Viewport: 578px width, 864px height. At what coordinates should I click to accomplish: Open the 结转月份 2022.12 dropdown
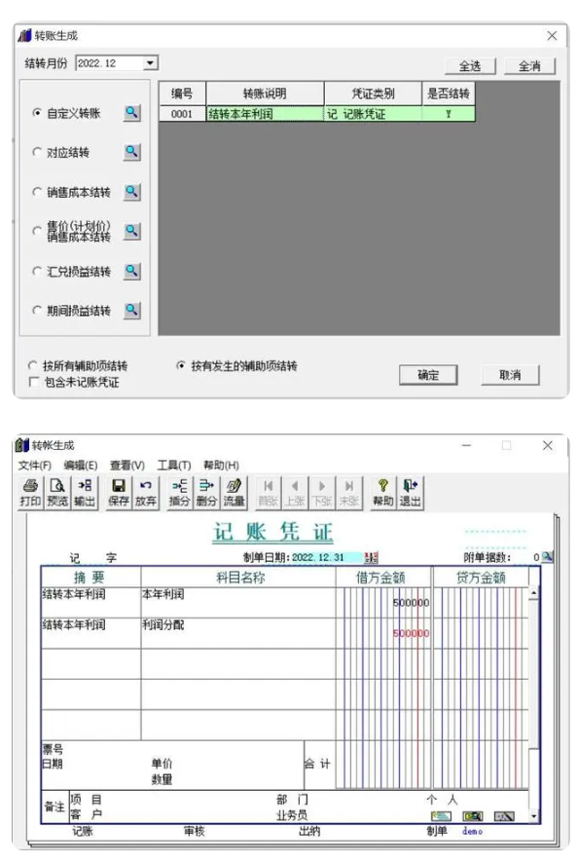coord(150,62)
